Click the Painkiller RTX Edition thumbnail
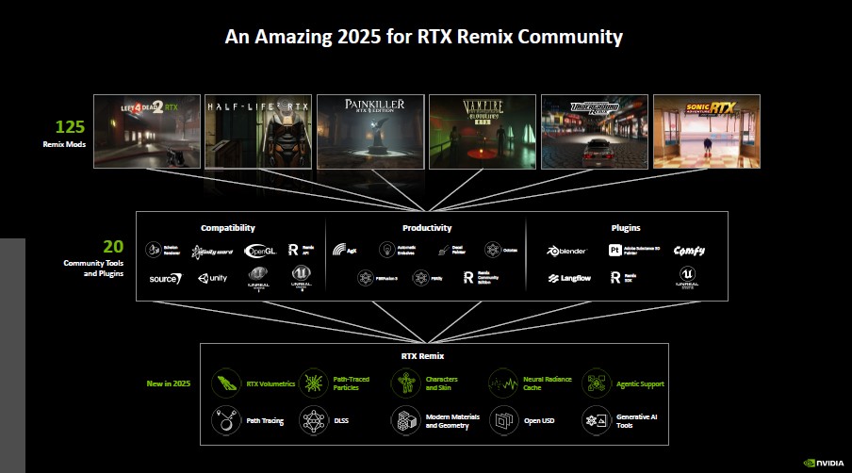Screen dimensions: 852x473 (x=370, y=131)
